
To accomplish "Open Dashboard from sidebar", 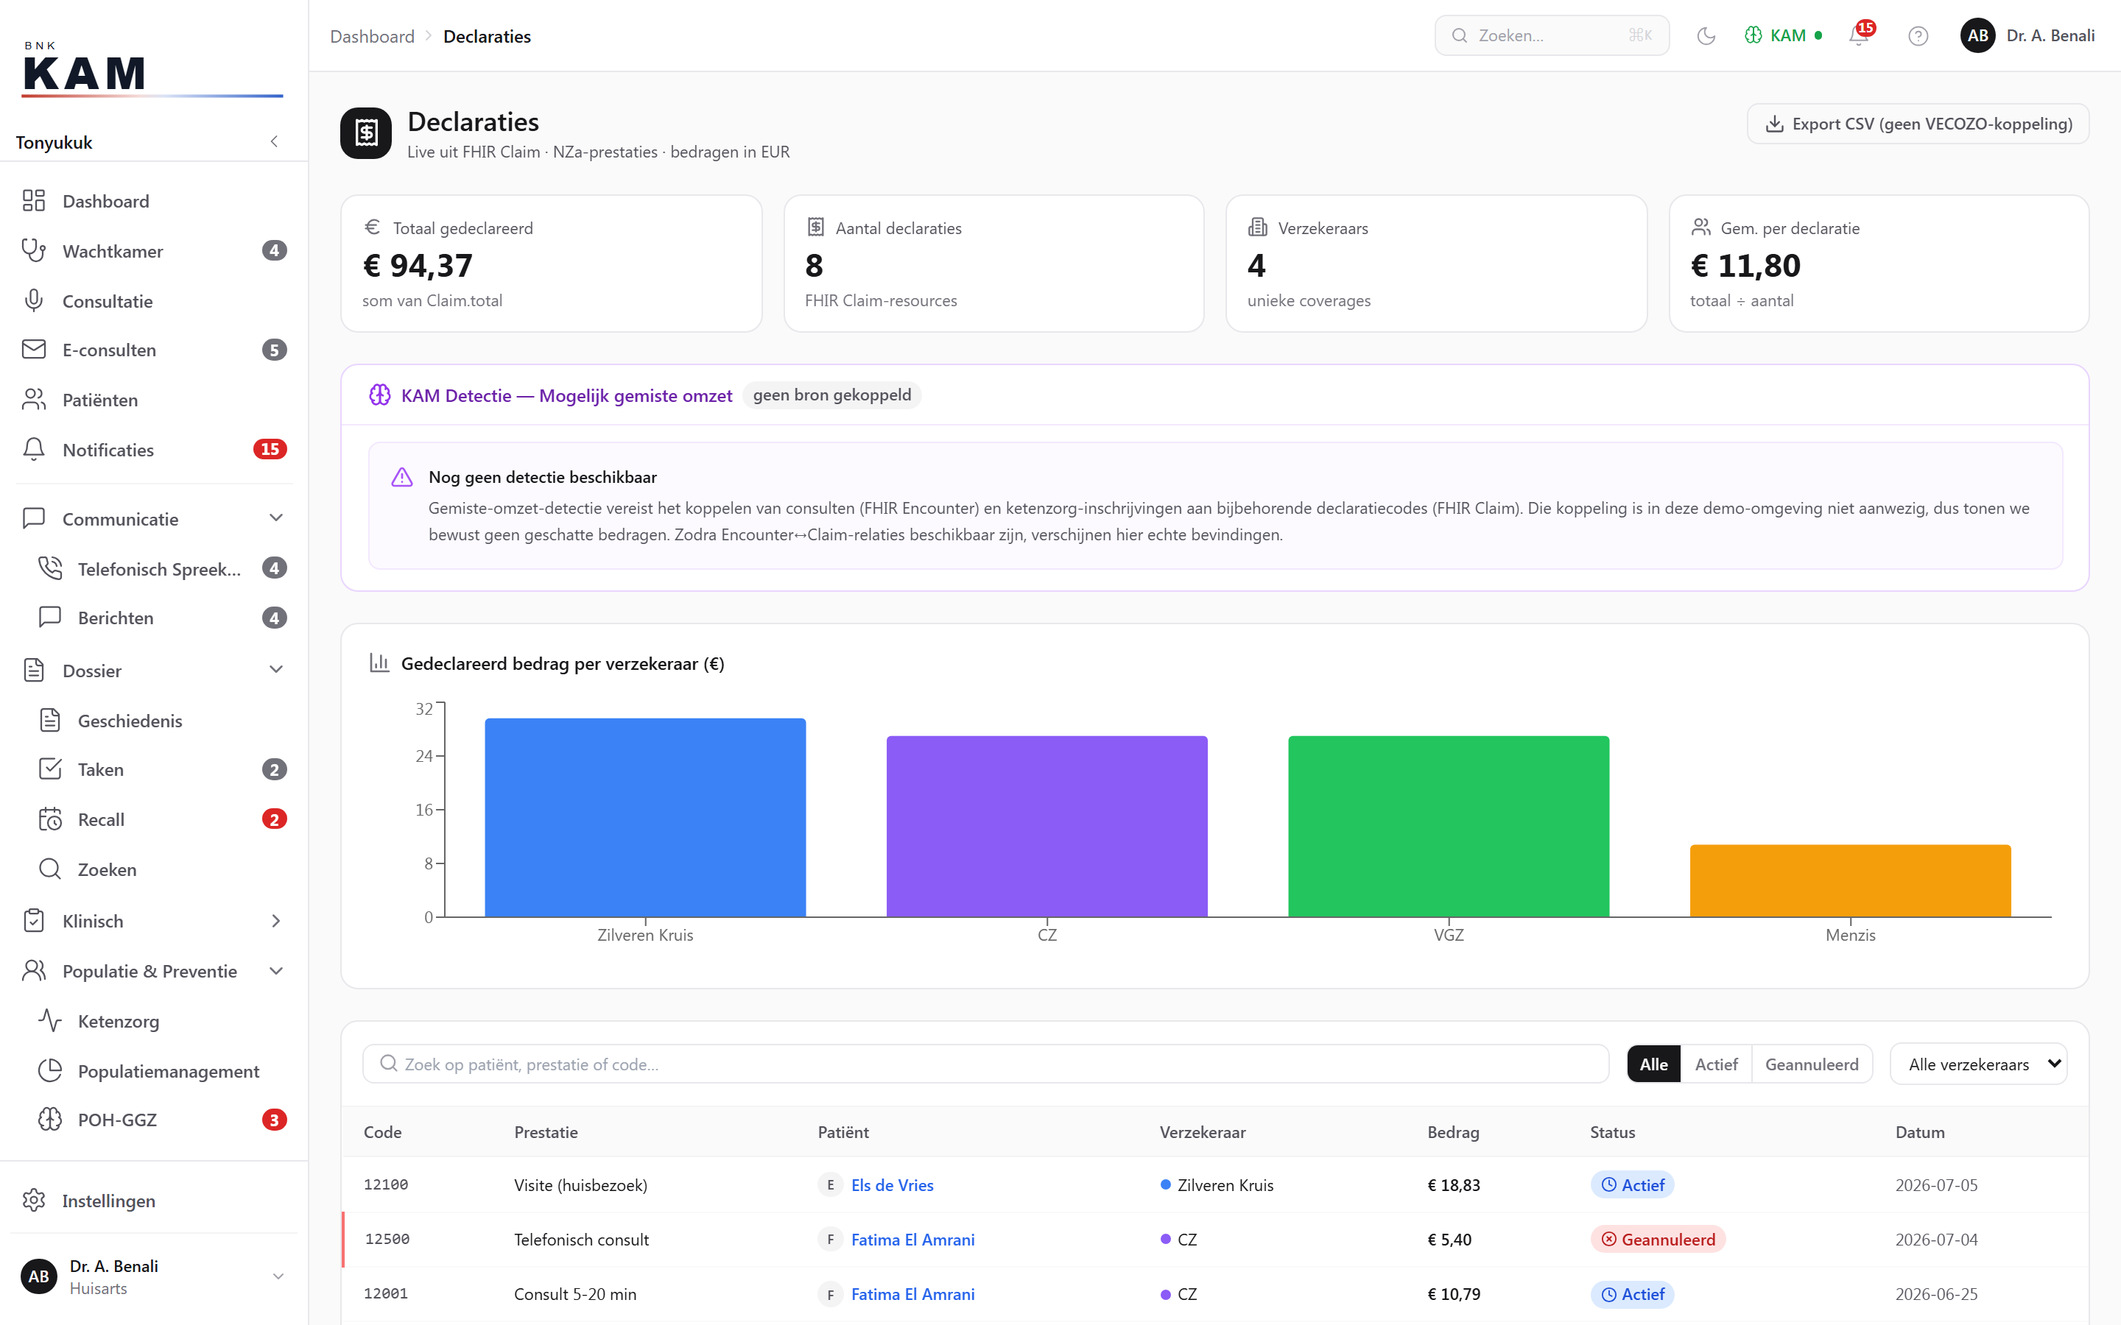I will [x=154, y=201].
